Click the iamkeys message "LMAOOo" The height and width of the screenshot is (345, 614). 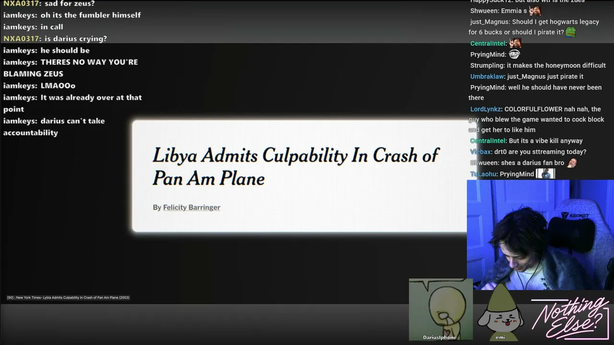point(58,86)
